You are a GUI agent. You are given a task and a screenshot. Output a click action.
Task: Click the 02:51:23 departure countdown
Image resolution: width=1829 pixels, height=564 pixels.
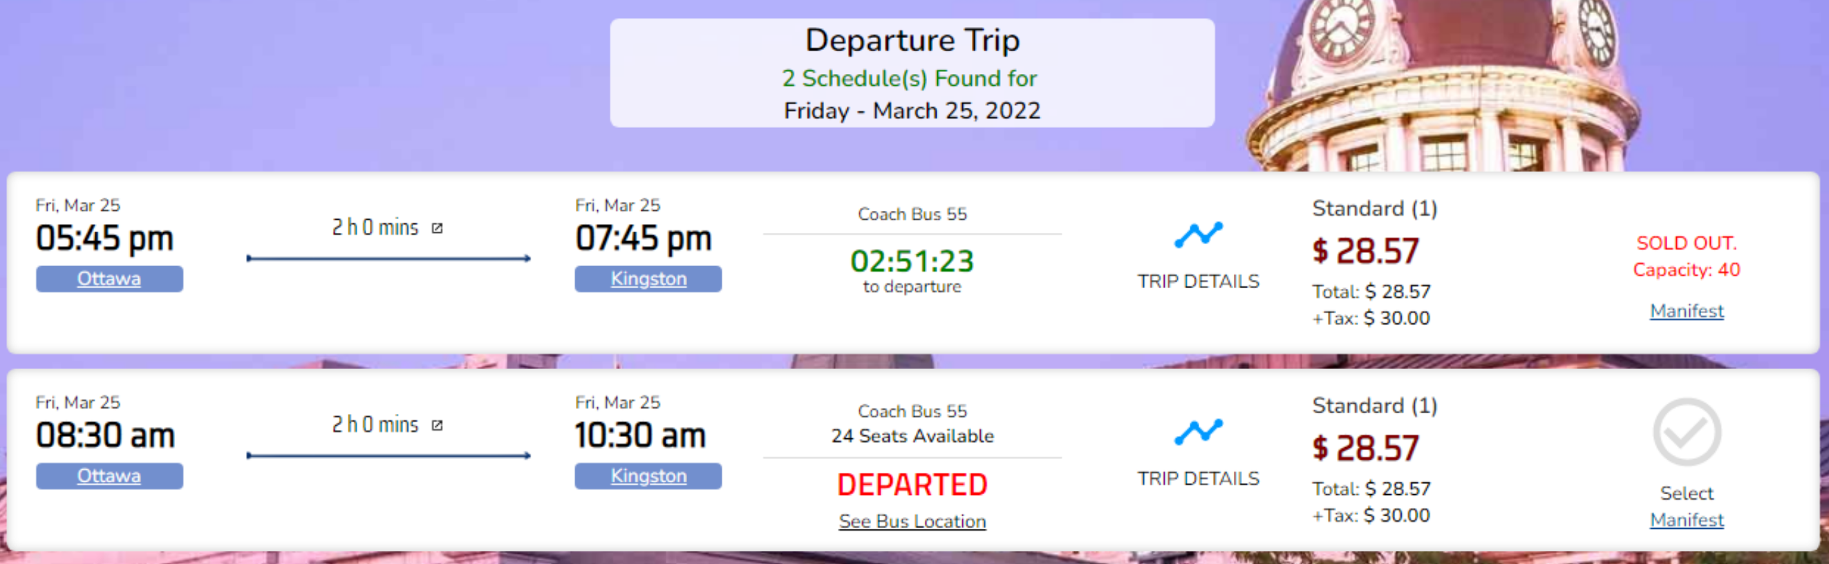pos(912,261)
